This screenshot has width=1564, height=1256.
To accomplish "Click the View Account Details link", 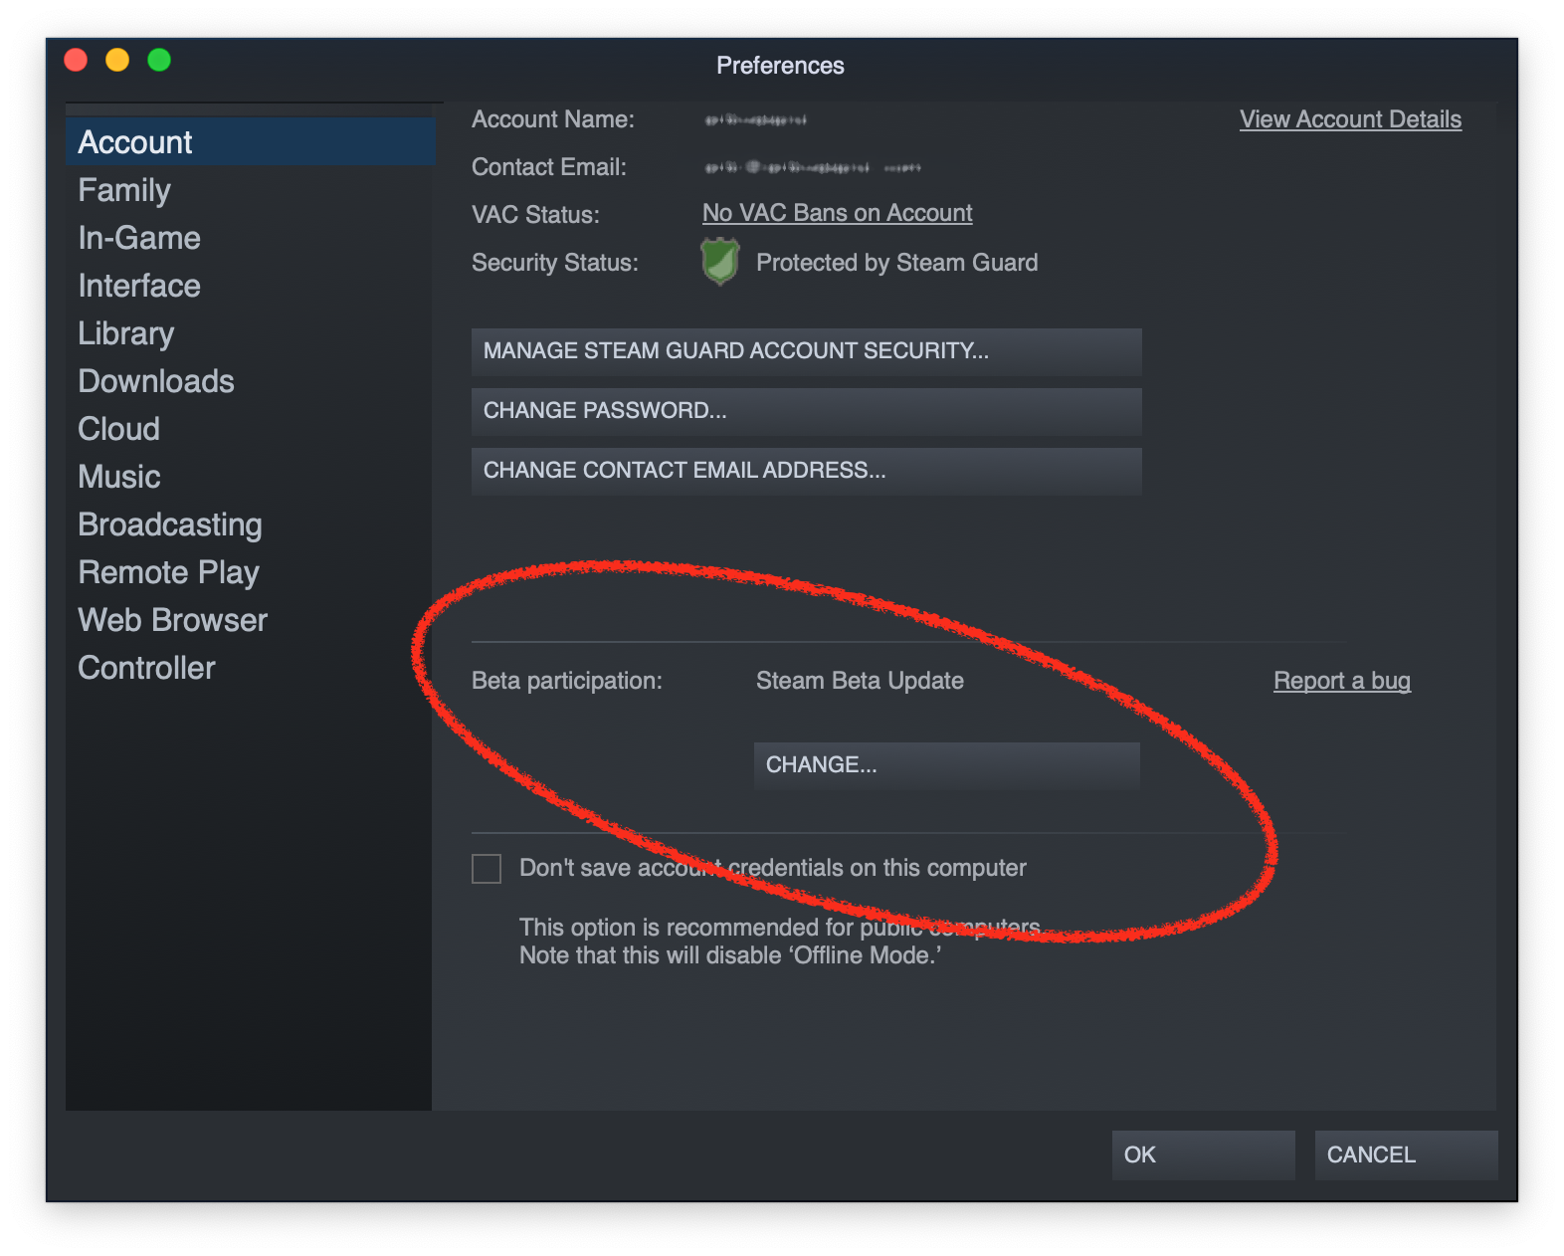I will click(1350, 119).
